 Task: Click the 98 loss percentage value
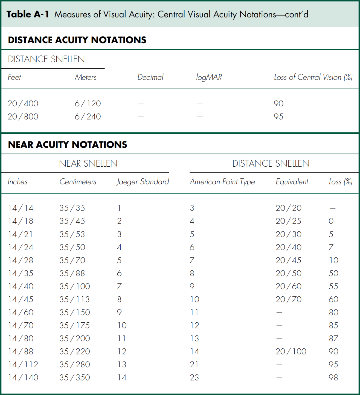coord(333,377)
